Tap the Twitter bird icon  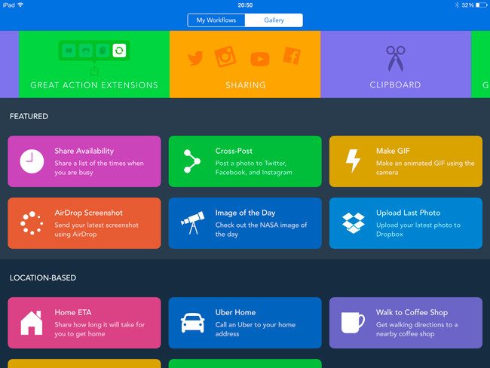195,58
